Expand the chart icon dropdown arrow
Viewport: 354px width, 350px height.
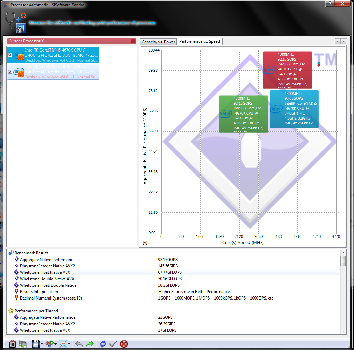69,344
